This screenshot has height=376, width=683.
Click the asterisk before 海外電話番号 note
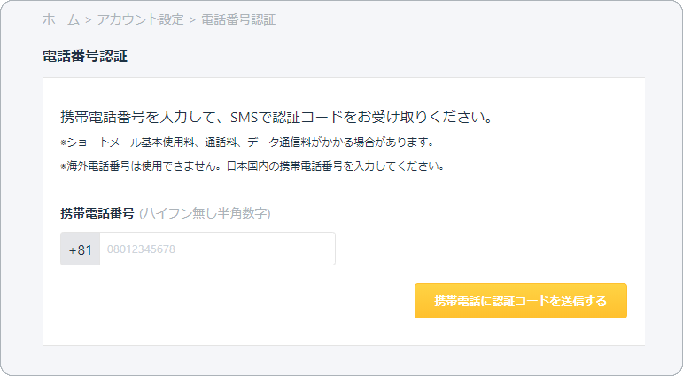coord(63,166)
